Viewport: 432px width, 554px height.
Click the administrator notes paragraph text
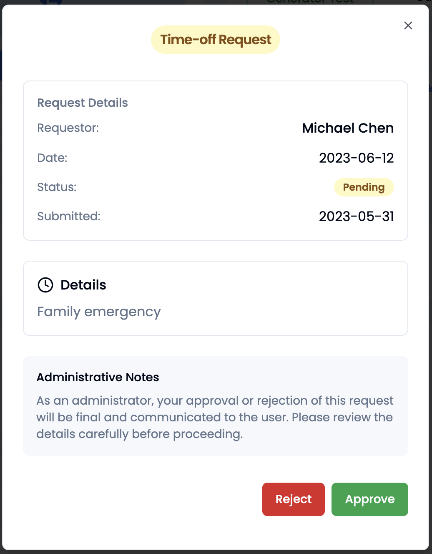coord(215,417)
